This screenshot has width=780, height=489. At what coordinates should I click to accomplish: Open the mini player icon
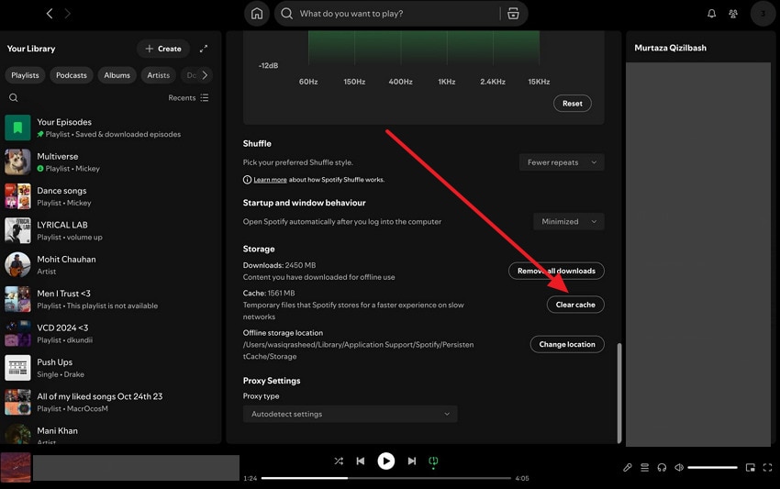coord(751,467)
